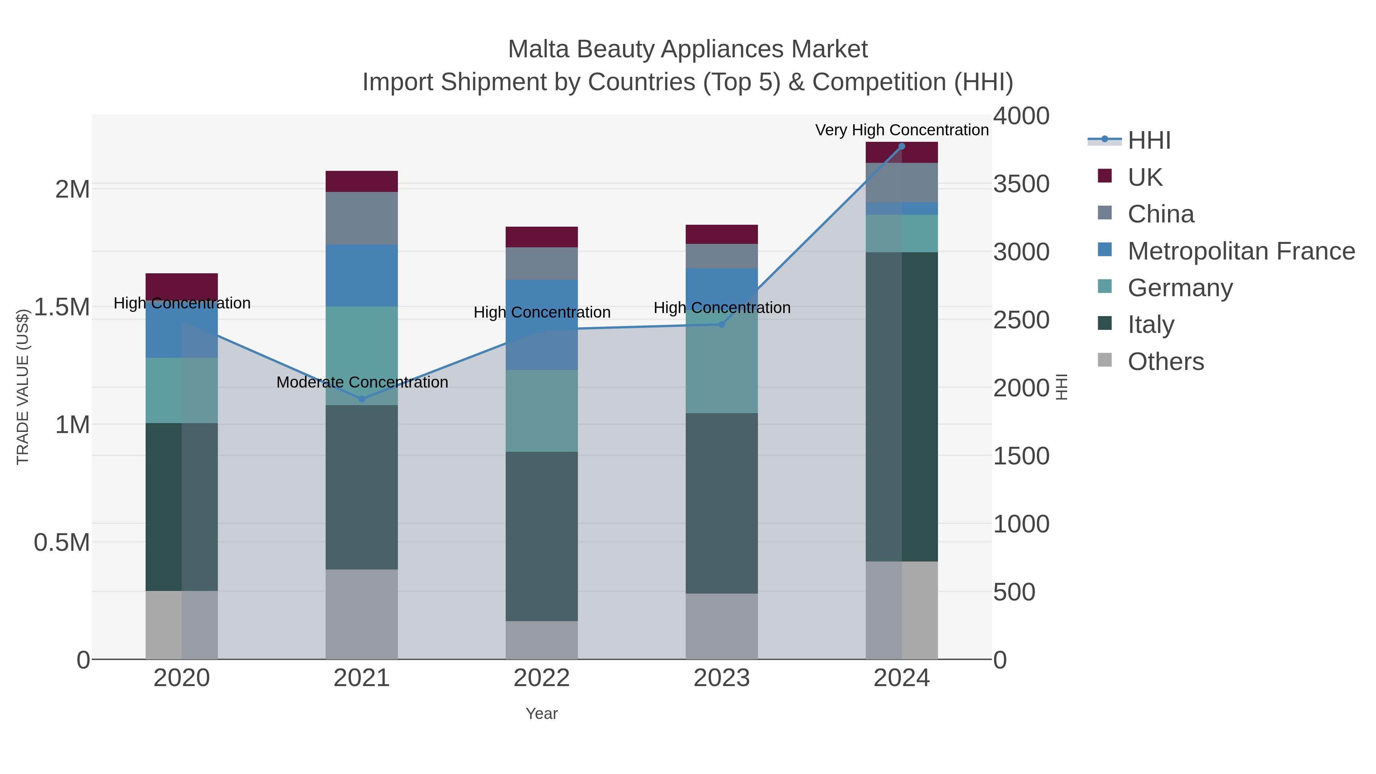Click the 1.5M left axis tick label
Screen dimensions: 1376x774
point(62,307)
